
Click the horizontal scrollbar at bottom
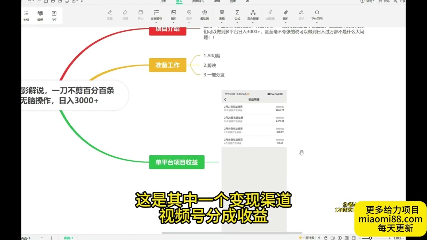(x=232, y=233)
